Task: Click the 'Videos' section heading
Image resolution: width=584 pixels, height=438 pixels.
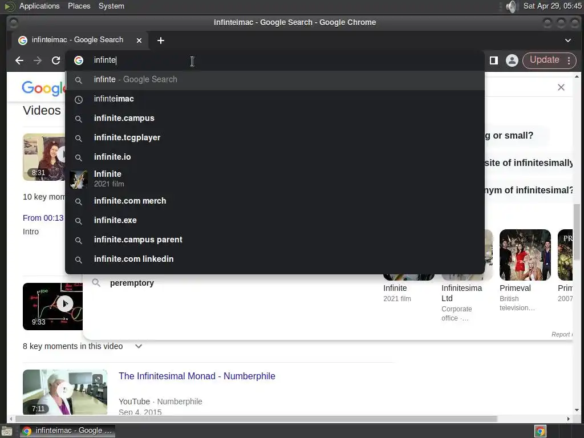Action: [x=42, y=110]
